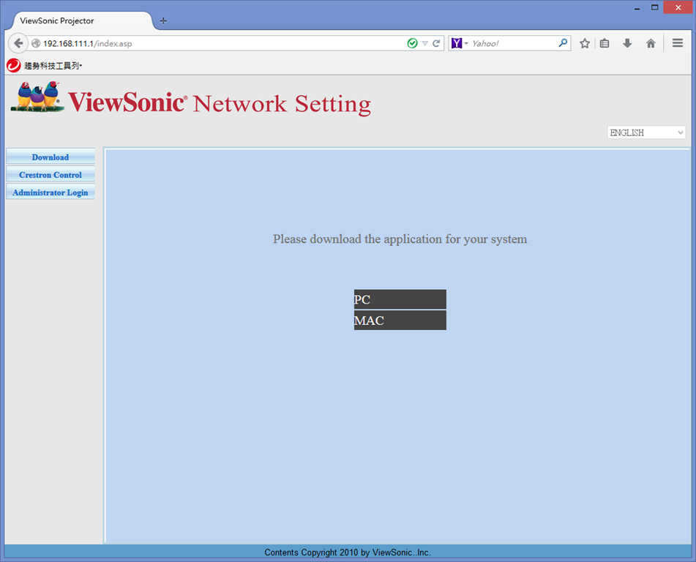Maximize the browser window
The height and width of the screenshot is (562, 696).
click(x=655, y=7)
